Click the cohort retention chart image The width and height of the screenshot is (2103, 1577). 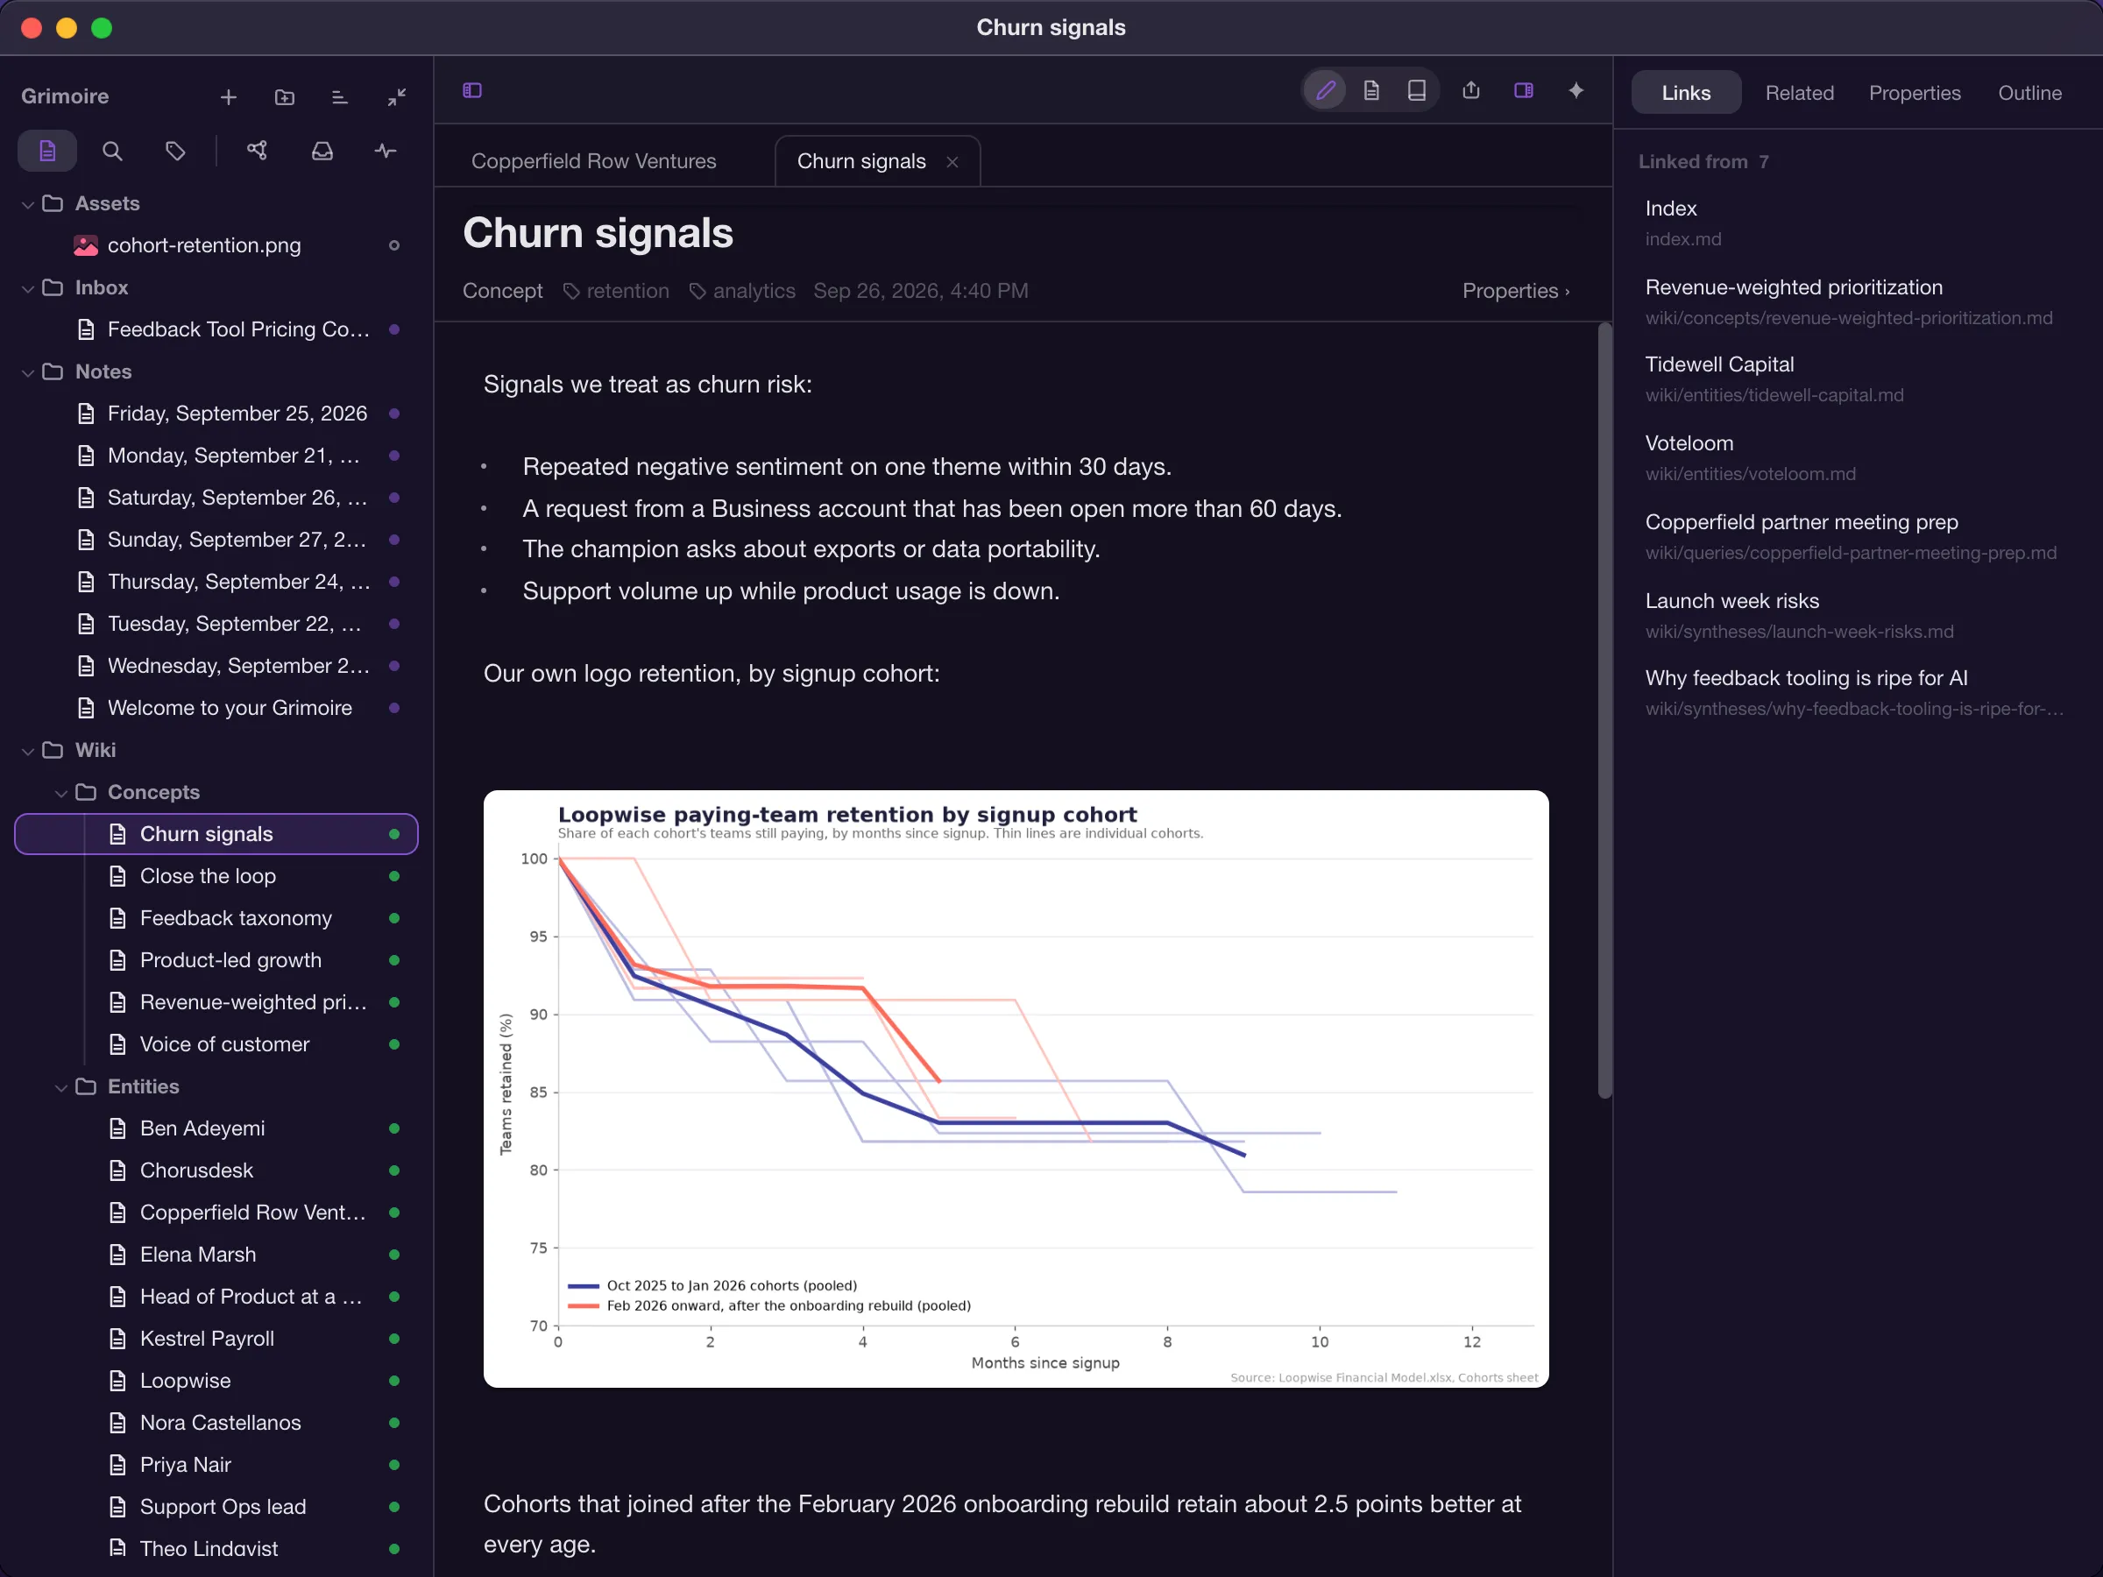[1016, 1088]
